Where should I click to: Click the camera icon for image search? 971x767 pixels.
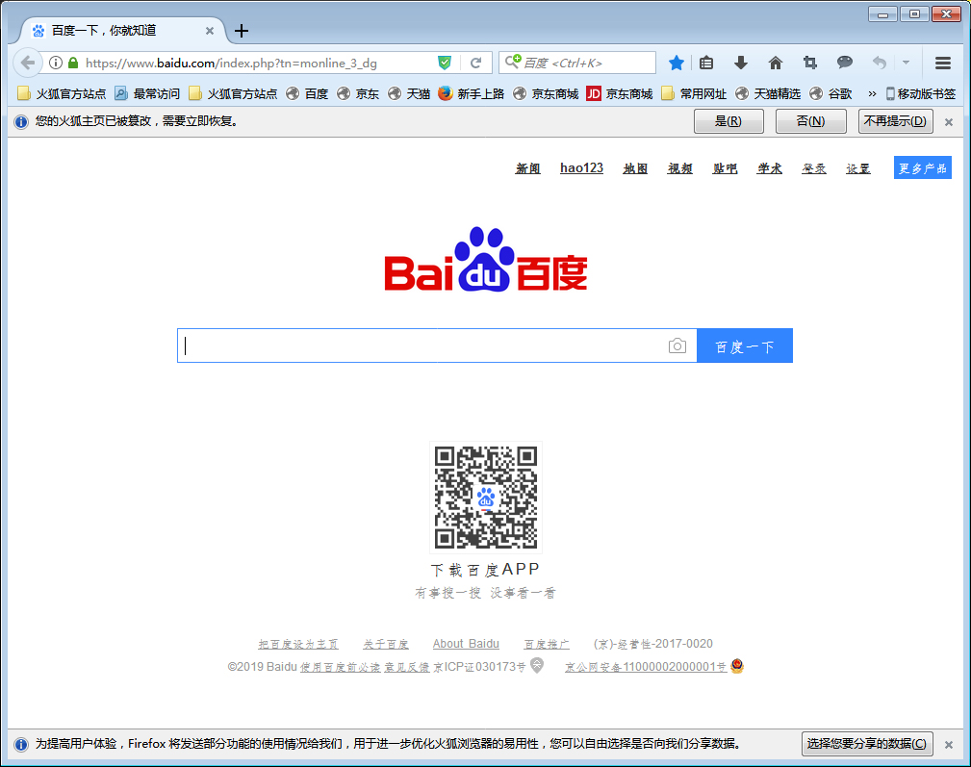click(x=677, y=345)
